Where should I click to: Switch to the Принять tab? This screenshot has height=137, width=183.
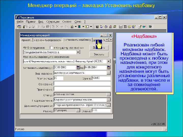pyautogui.click(x=26, y=40)
